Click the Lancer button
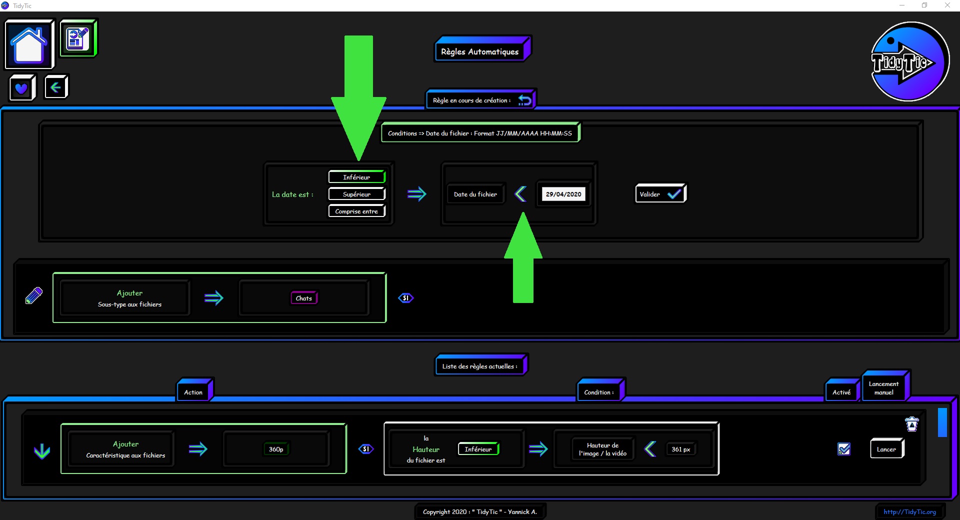Viewport: 960px width, 520px height. pos(886,449)
